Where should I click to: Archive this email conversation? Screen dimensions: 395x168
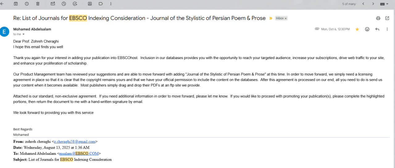(x=16, y=4)
